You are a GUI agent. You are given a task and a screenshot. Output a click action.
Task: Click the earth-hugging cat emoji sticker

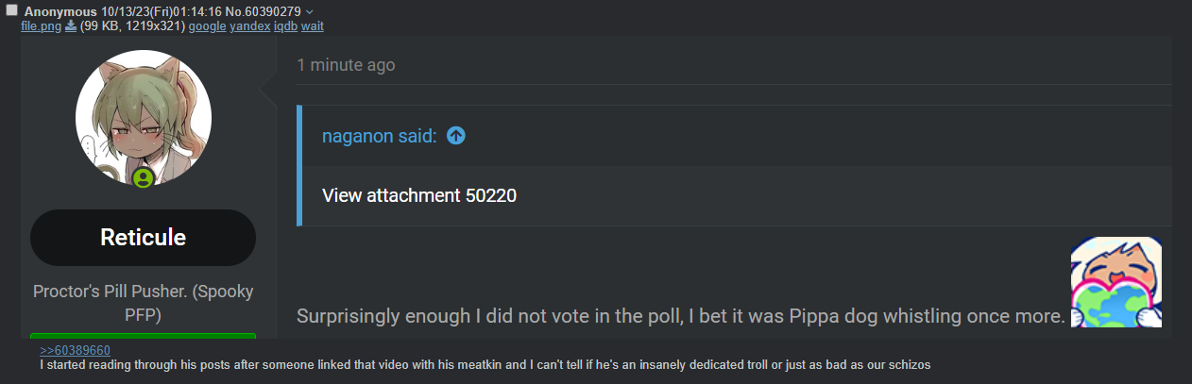[1115, 282]
